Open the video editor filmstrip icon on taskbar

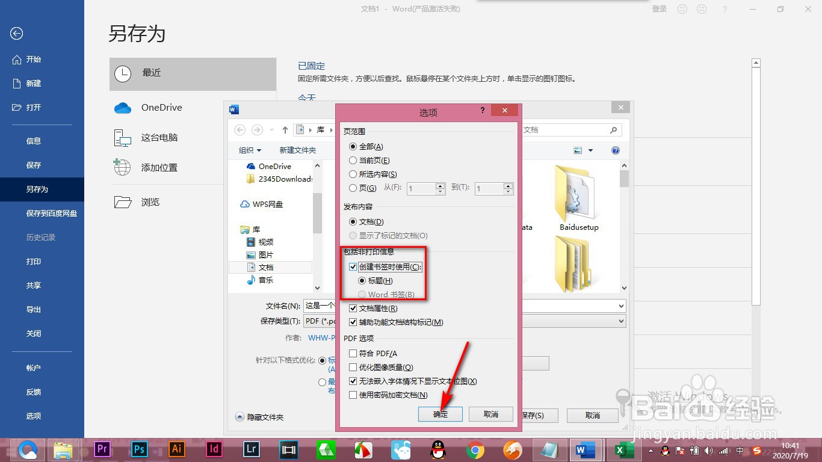tap(289, 449)
